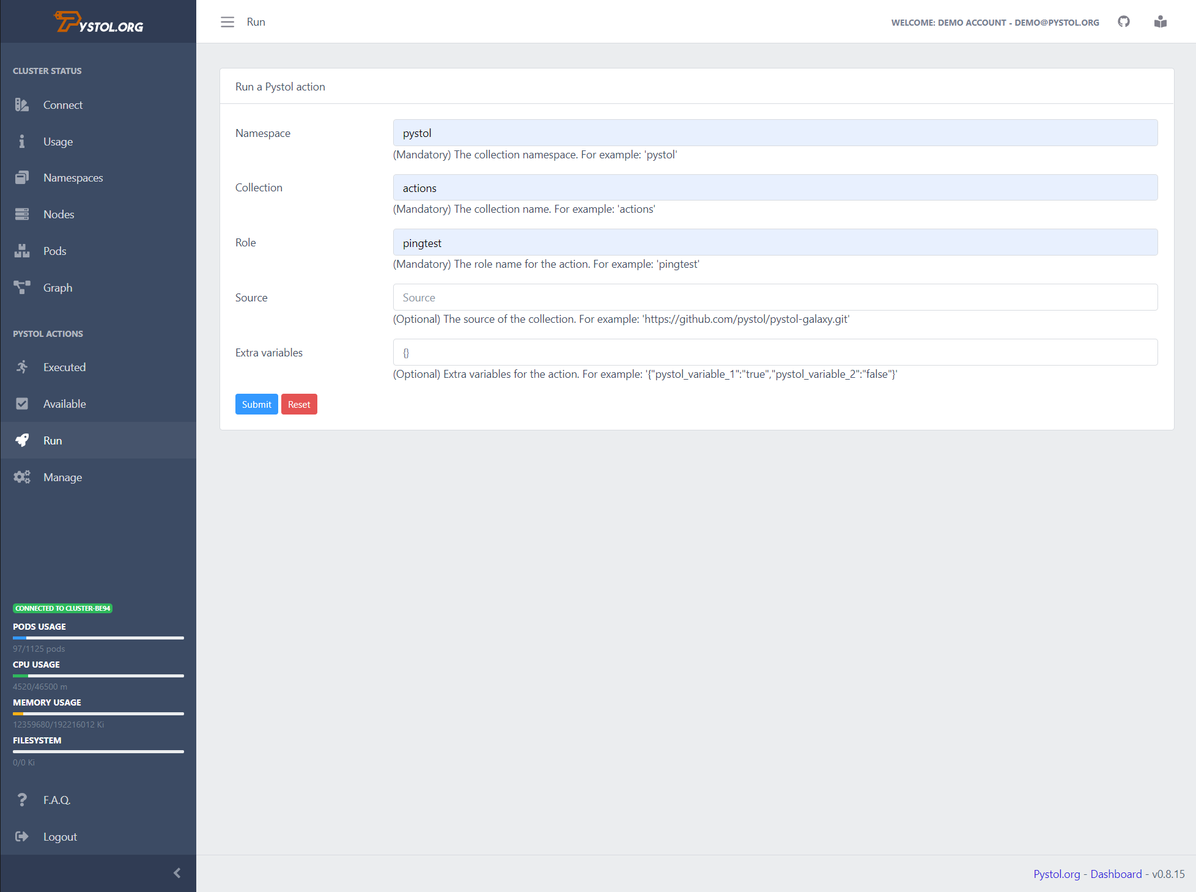Click the Logout exit icon

[22, 837]
